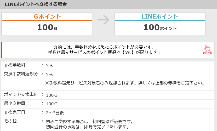The image size is (217, 131).
Task: Select the Gポイント heading
Action: 47,17
